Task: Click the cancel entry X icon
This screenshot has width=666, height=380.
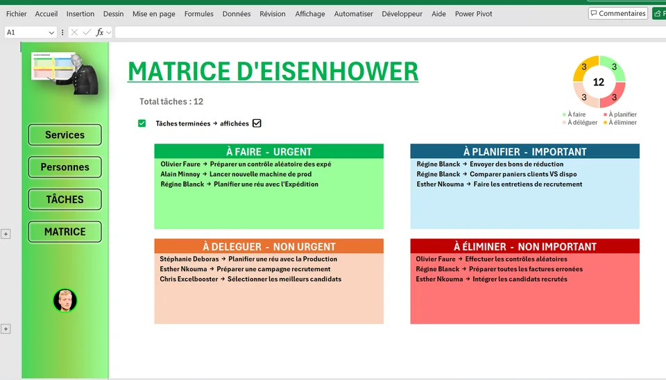Action: tap(74, 33)
